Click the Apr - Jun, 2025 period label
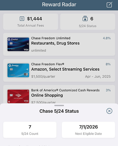This screenshot has height=146, width=118. [98, 77]
